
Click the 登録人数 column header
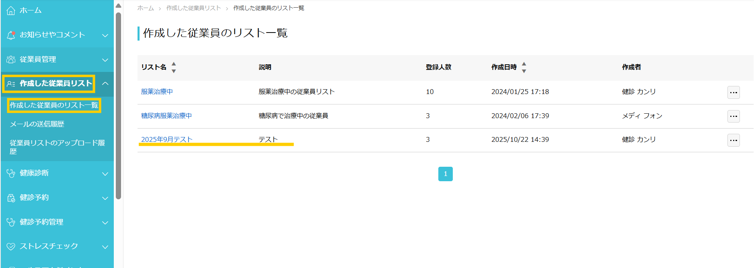tap(439, 67)
